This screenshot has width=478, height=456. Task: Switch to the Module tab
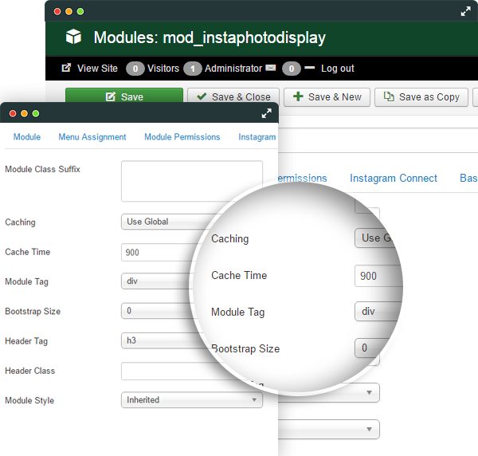pos(27,136)
